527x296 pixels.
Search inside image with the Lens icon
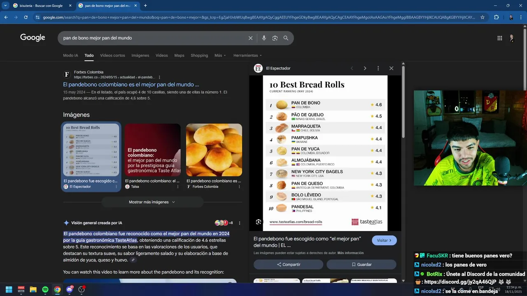pyautogui.click(x=259, y=222)
